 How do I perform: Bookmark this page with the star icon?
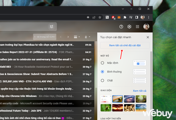pyautogui.click(x=100, y=17)
